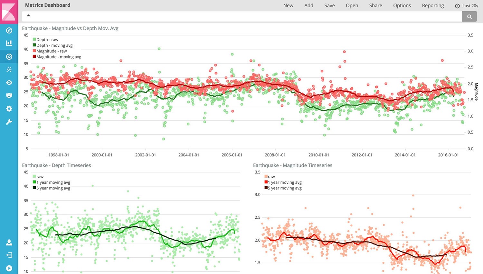This screenshot has height=274, width=483.
Task: Toggle Magnitude - raw legend series
Action: click(x=51, y=51)
